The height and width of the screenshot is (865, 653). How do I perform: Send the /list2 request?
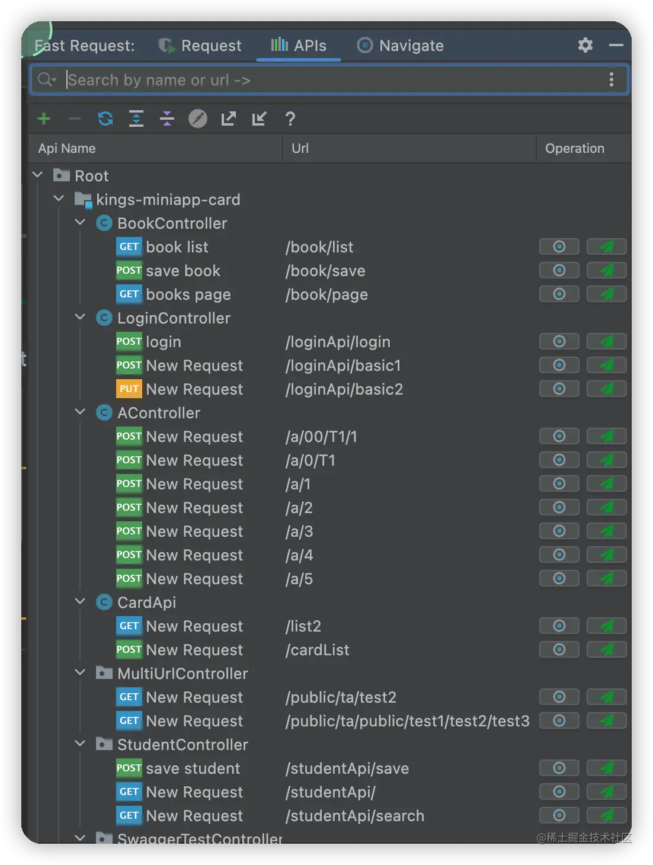point(606,626)
